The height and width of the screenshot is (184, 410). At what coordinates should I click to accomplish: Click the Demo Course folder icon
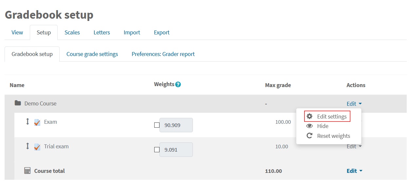click(18, 103)
